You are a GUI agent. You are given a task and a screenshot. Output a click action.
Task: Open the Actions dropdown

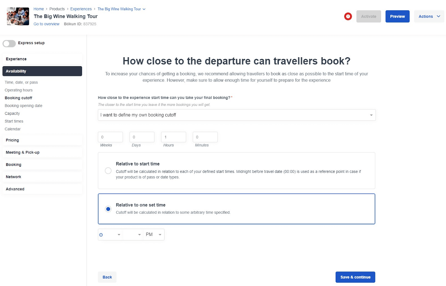click(x=429, y=16)
